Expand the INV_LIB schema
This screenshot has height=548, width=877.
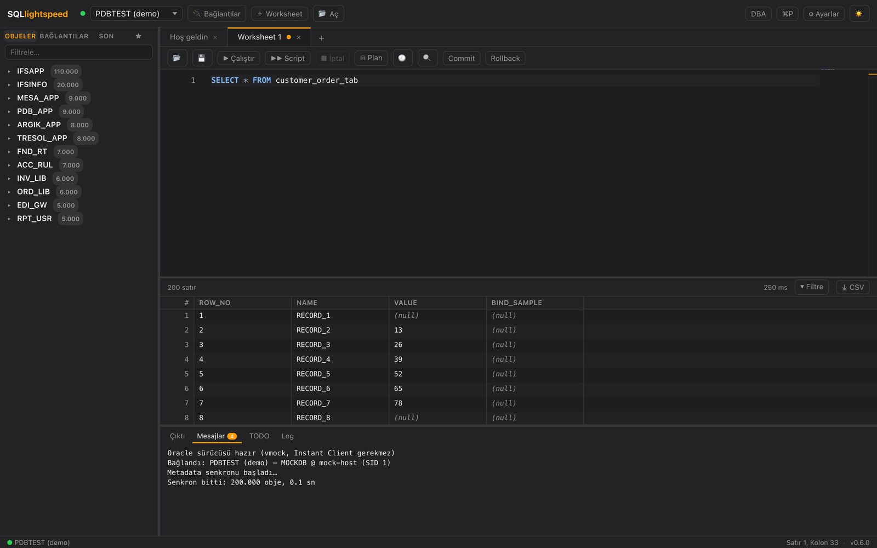[9, 179]
